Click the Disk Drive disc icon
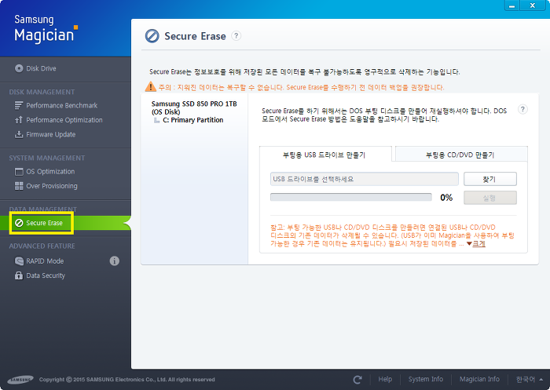Image resolution: width=550 pixels, height=390 pixels. [x=19, y=68]
